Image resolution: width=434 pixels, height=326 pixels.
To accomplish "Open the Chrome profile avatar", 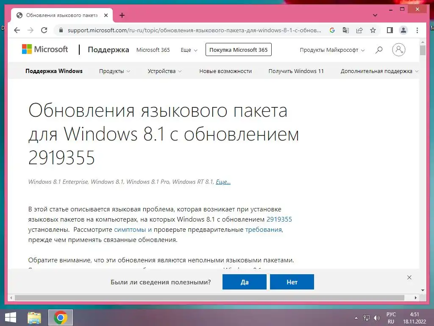I will [403, 30].
